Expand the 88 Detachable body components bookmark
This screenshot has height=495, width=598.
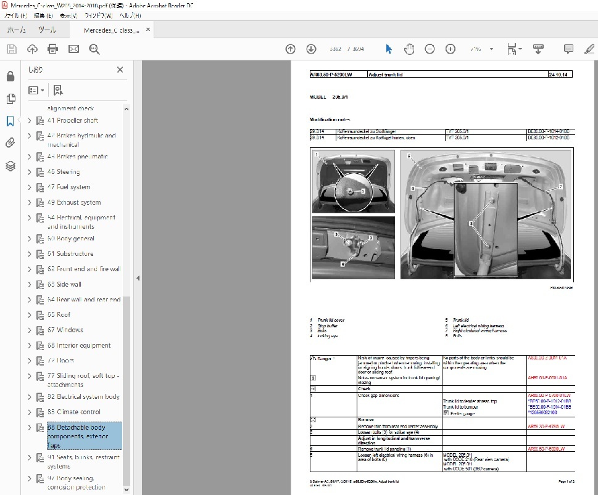(x=30, y=428)
